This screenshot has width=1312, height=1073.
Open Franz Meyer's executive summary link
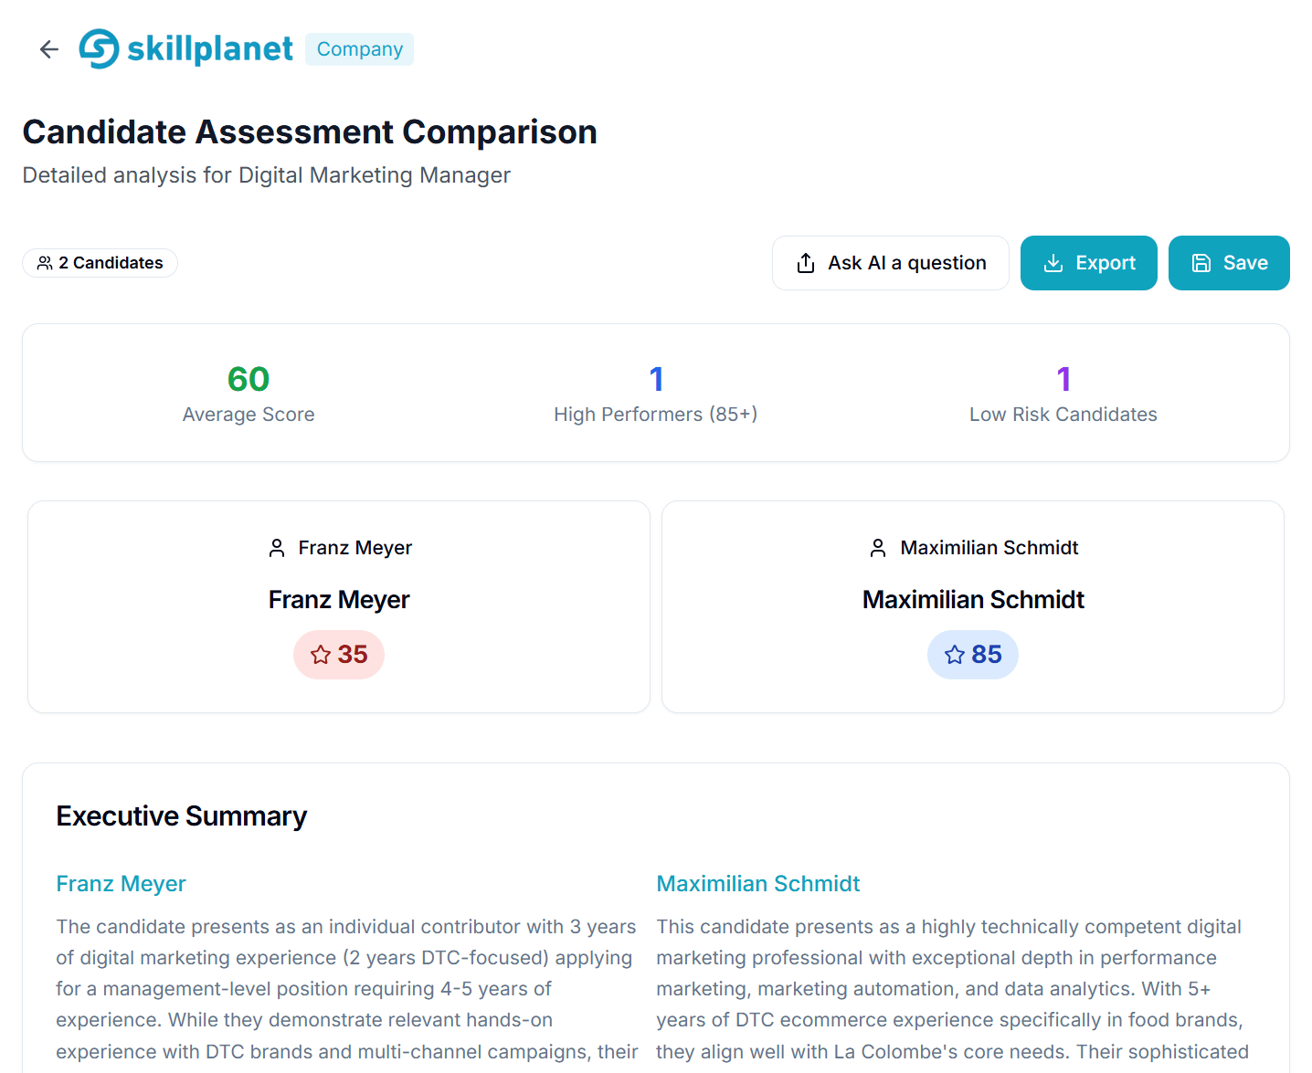121,883
